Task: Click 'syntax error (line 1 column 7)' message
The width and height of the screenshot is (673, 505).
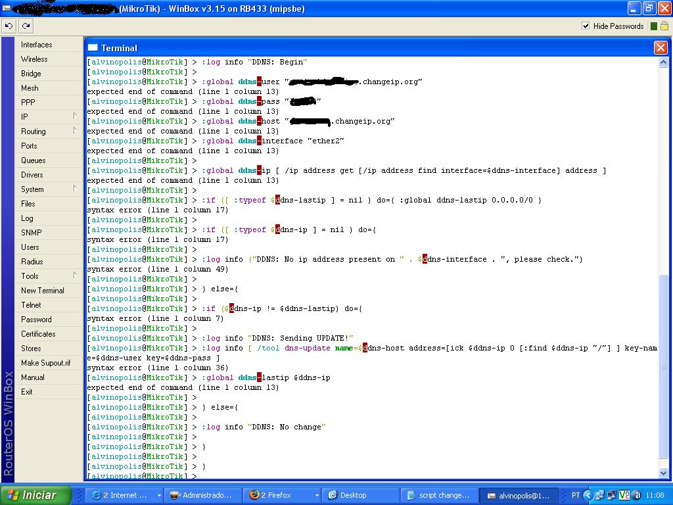Action: [x=155, y=318]
